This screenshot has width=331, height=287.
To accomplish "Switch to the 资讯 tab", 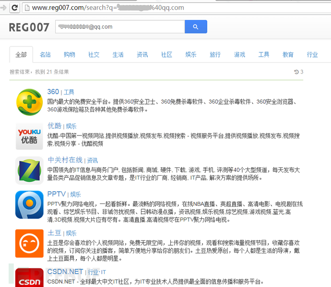I will pos(142,55).
